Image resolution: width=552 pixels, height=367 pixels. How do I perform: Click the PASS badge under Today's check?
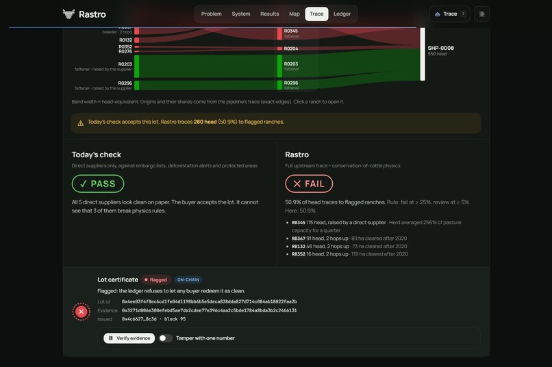(98, 184)
